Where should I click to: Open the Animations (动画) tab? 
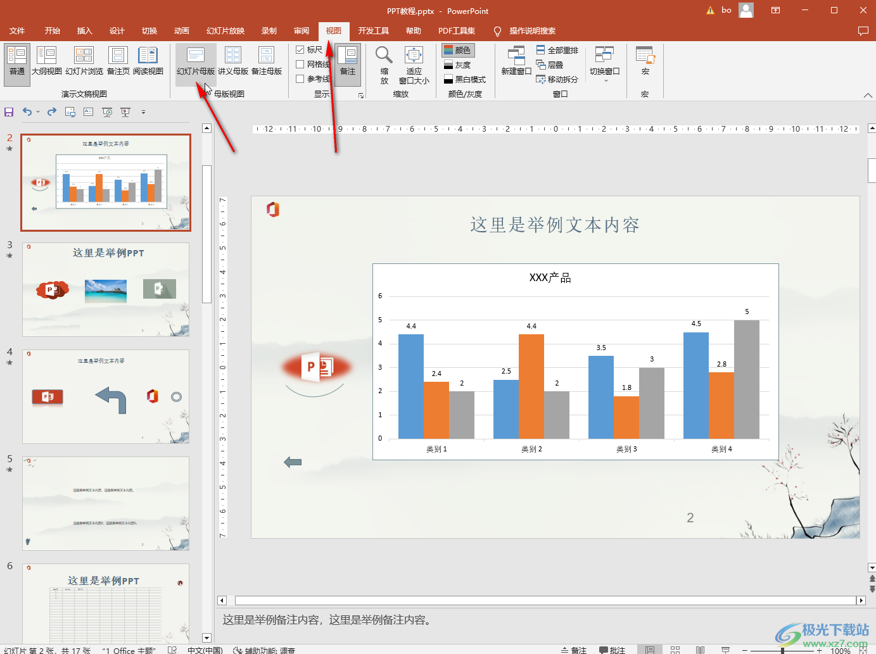(181, 30)
